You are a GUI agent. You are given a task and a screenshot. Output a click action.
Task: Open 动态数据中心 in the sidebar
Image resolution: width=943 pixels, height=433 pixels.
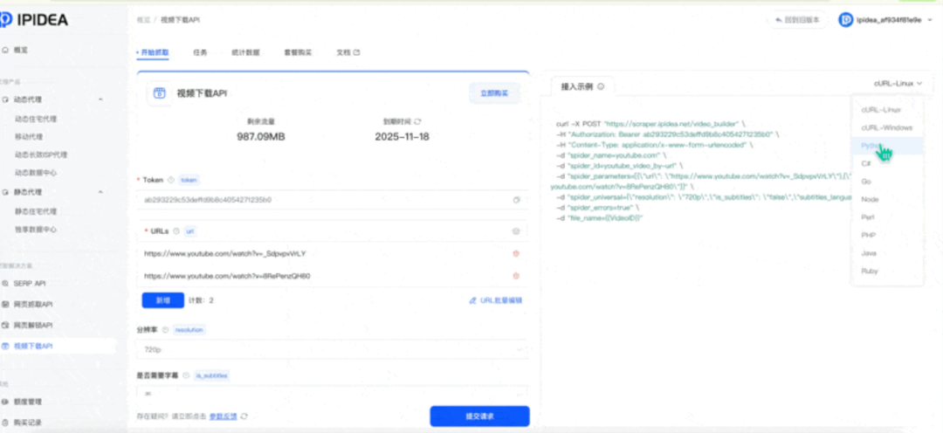point(36,173)
